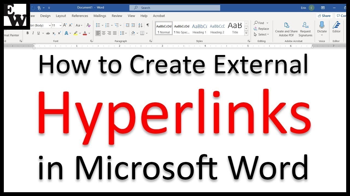350x196 pixels.
Task: Start Dictate
Action: pos(322,29)
